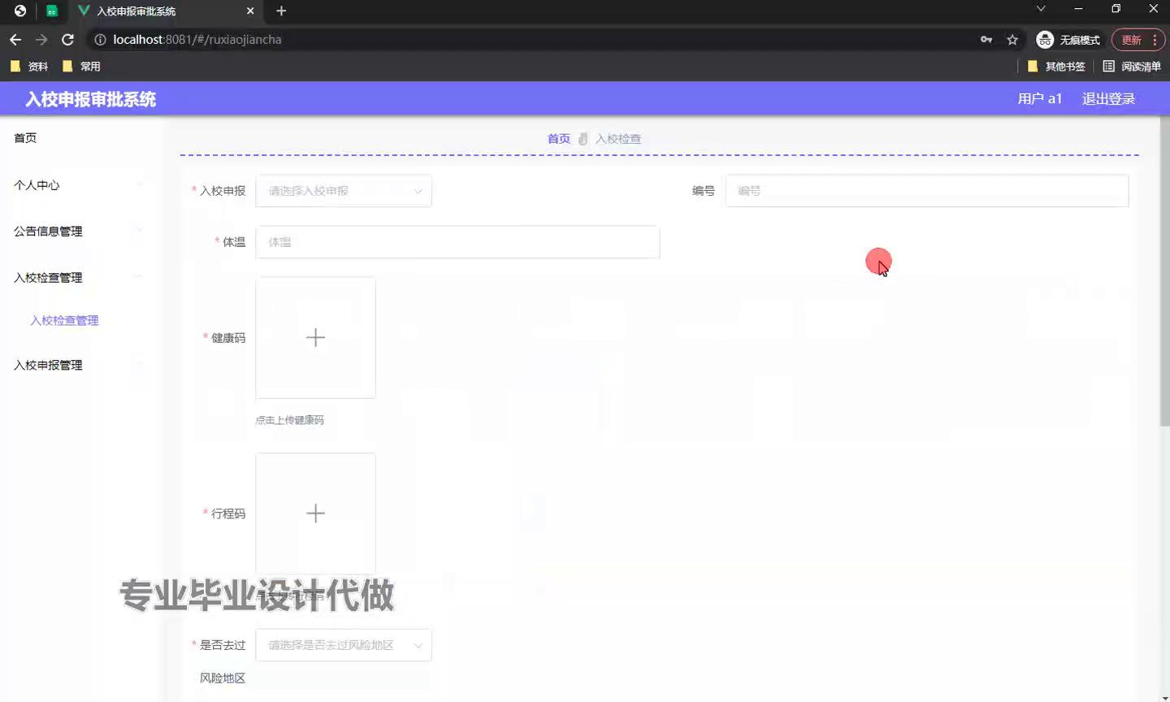Image resolution: width=1170 pixels, height=702 pixels.
Task: Click the 编号 input field
Action: [x=926, y=191]
